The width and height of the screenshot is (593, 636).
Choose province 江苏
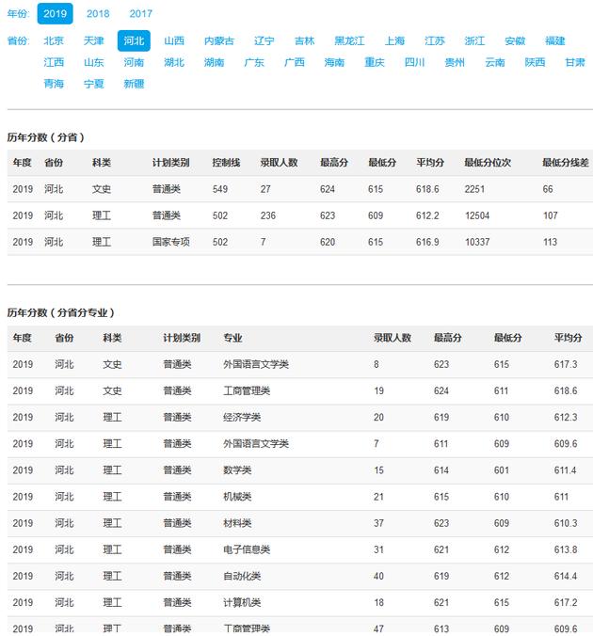pos(435,41)
